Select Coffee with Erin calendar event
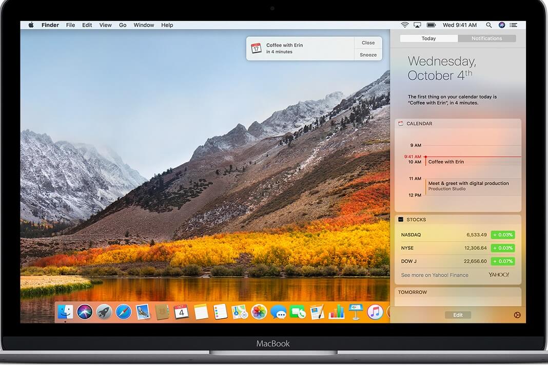The height and width of the screenshot is (366, 548). [446, 162]
